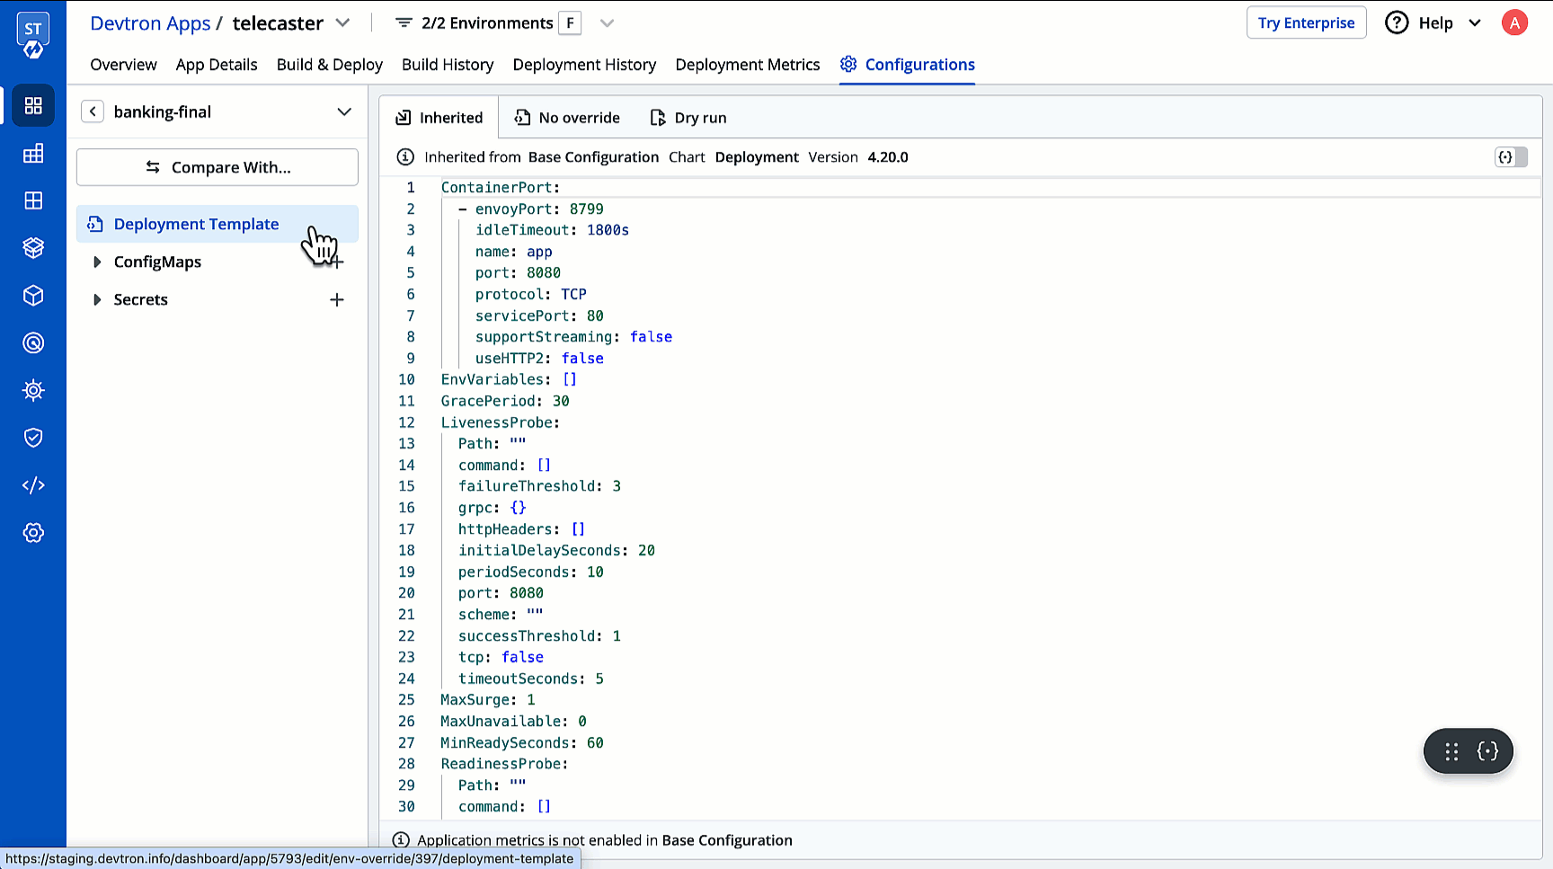Click the Try Enterprise button
1553x869 pixels.
(x=1306, y=22)
